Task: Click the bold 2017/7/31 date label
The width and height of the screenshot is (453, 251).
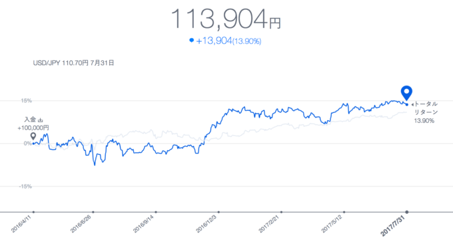Action: click(x=393, y=226)
